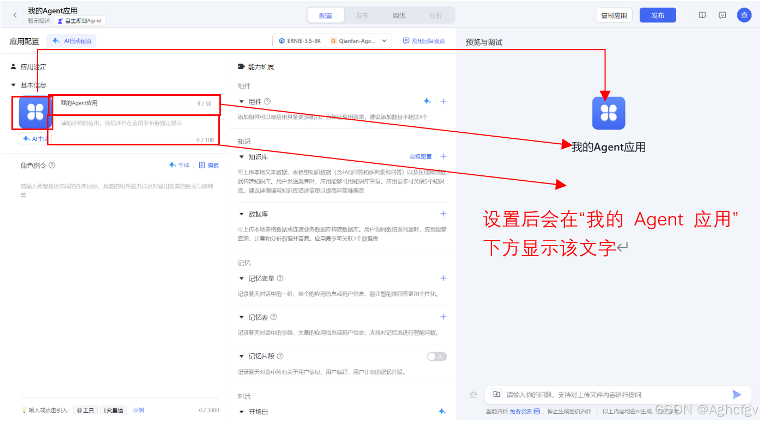Click the send message arrow in chat box

pos(737,394)
